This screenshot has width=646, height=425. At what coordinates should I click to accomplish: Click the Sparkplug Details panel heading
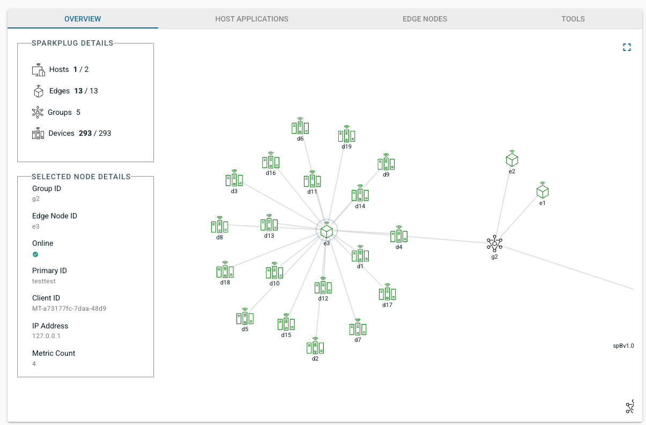click(72, 43)
